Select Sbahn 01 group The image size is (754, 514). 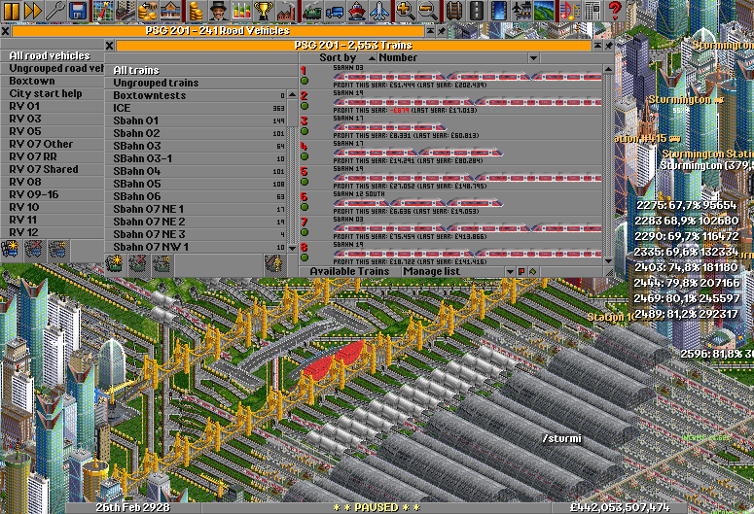(196, 120)
